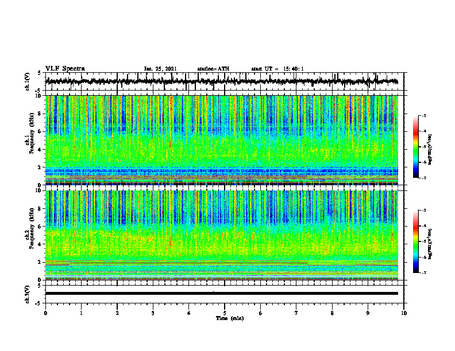
Task: Click time axis tick label 3
Action: click(153, 313)
